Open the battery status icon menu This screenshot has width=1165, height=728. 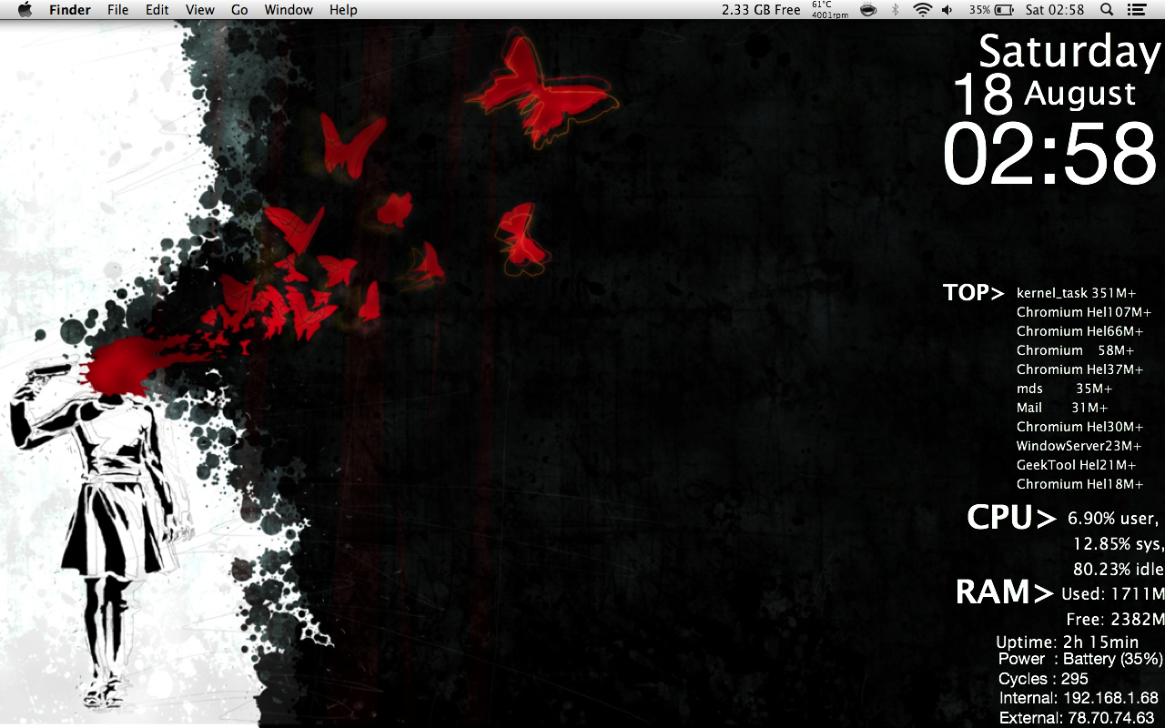[x=1004, y=9]
